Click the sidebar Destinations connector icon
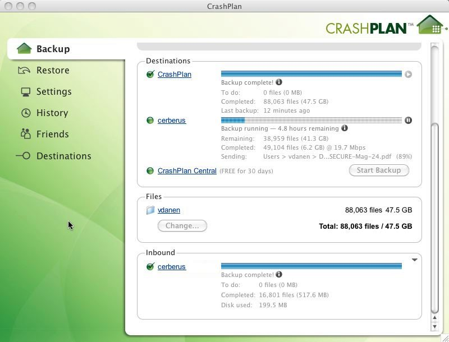The image size is (449, 342). pos(23,155)
